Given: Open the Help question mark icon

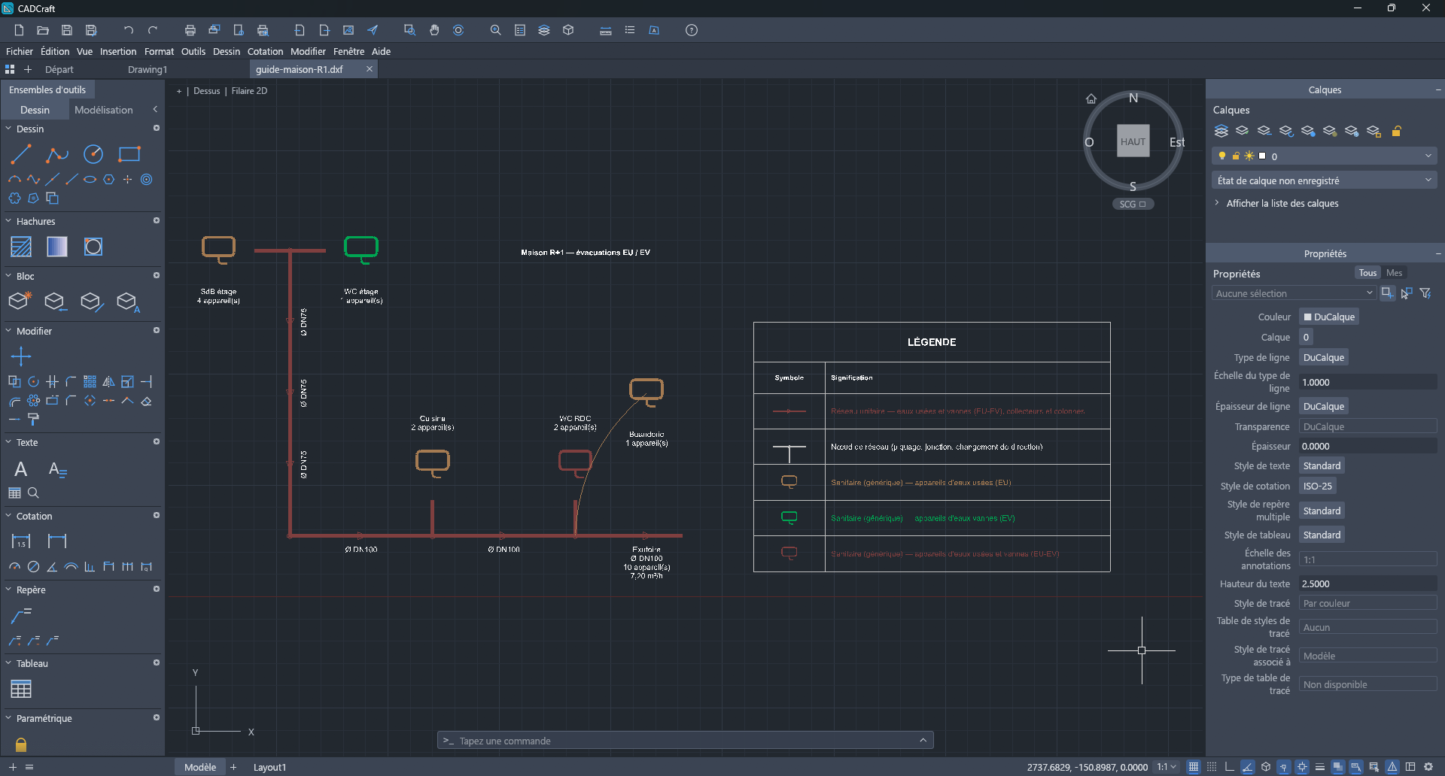Looking at the screenshot, I should 692,30.
